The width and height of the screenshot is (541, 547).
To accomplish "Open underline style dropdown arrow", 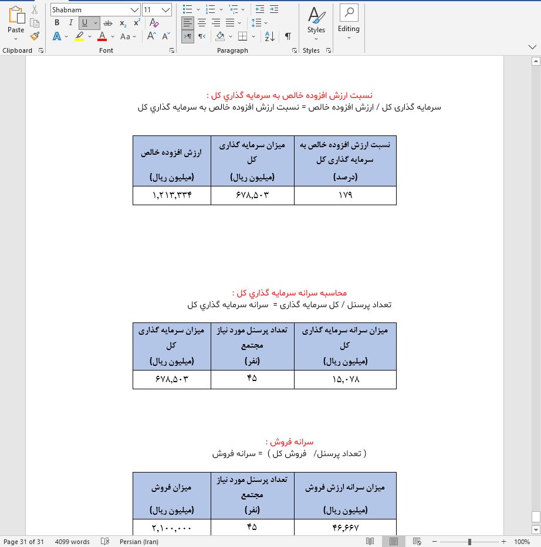I will [95, 23].
